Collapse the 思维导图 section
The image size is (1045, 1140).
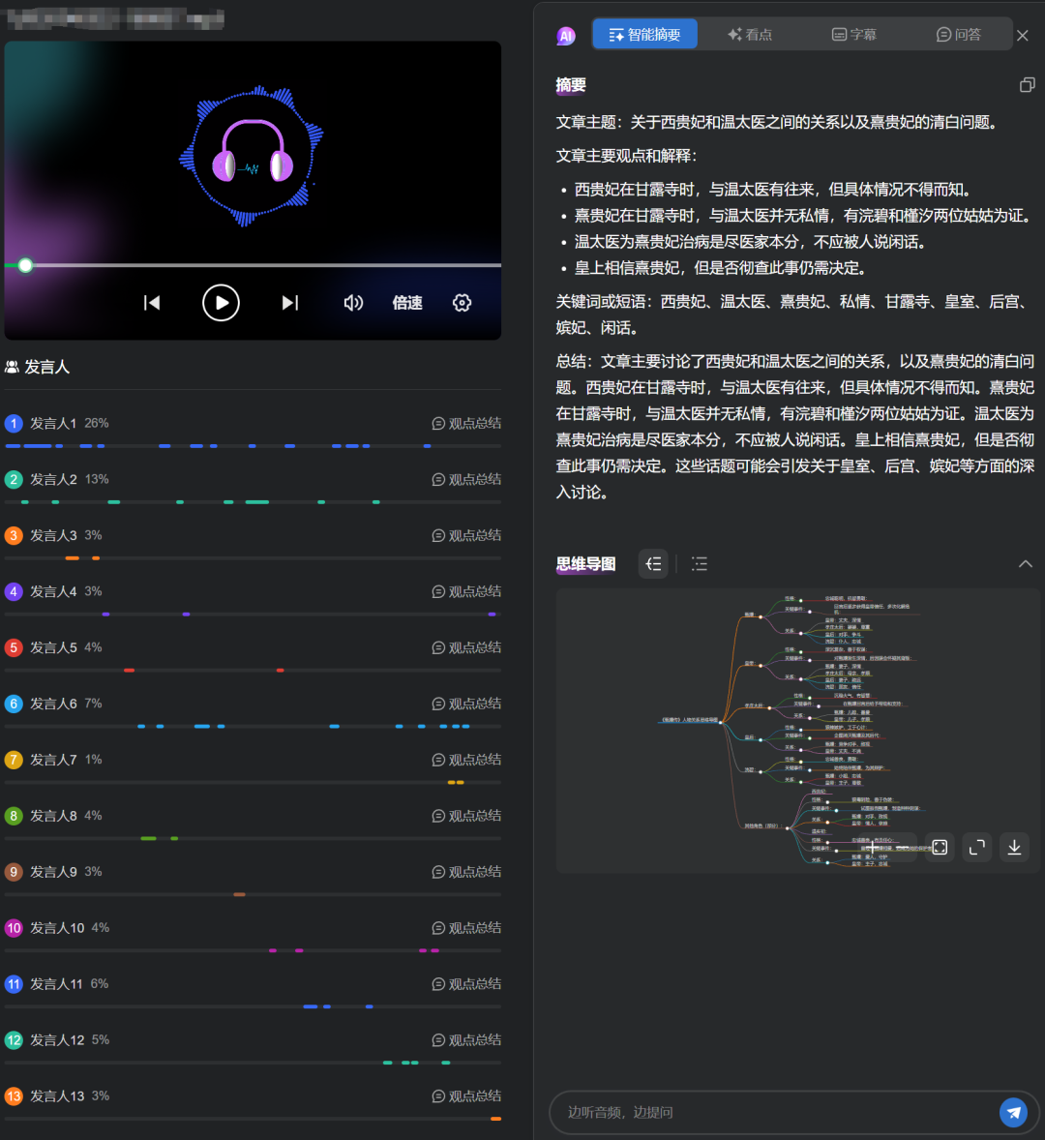coord(1026,564)
